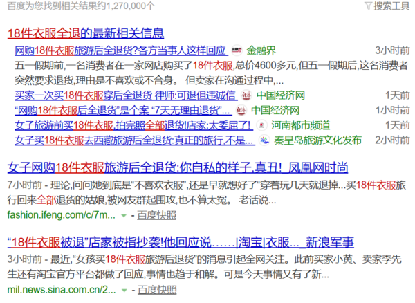Image resolution: width=415 pixels, height=303 pixels.
Task: Click 中国经济网 source name in 1小时前 row
Action: (275, 111)
